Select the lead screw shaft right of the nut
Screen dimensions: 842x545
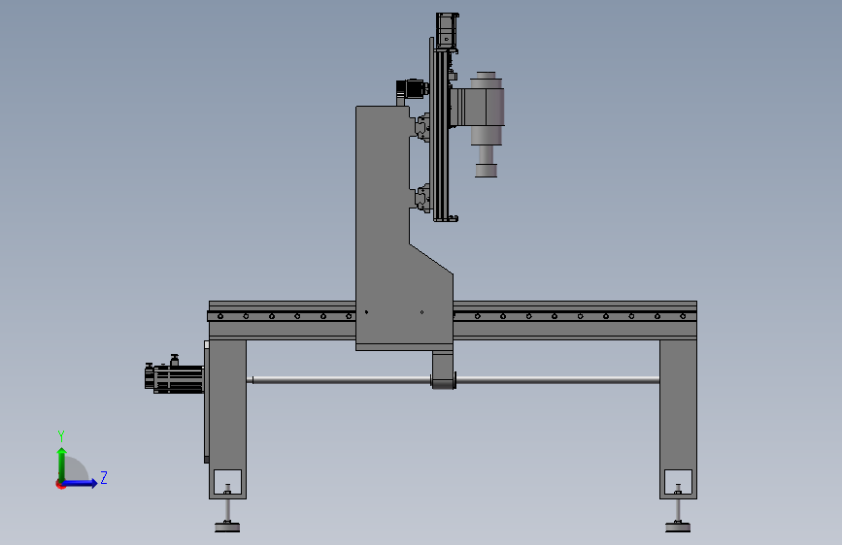557,380
